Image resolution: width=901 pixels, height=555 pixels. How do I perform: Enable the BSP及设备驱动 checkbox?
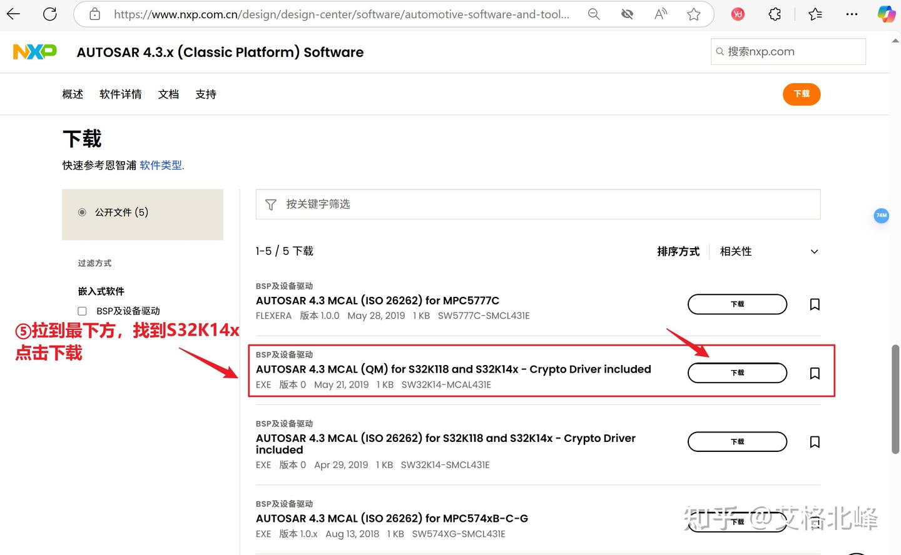click(x=82, y=311)
